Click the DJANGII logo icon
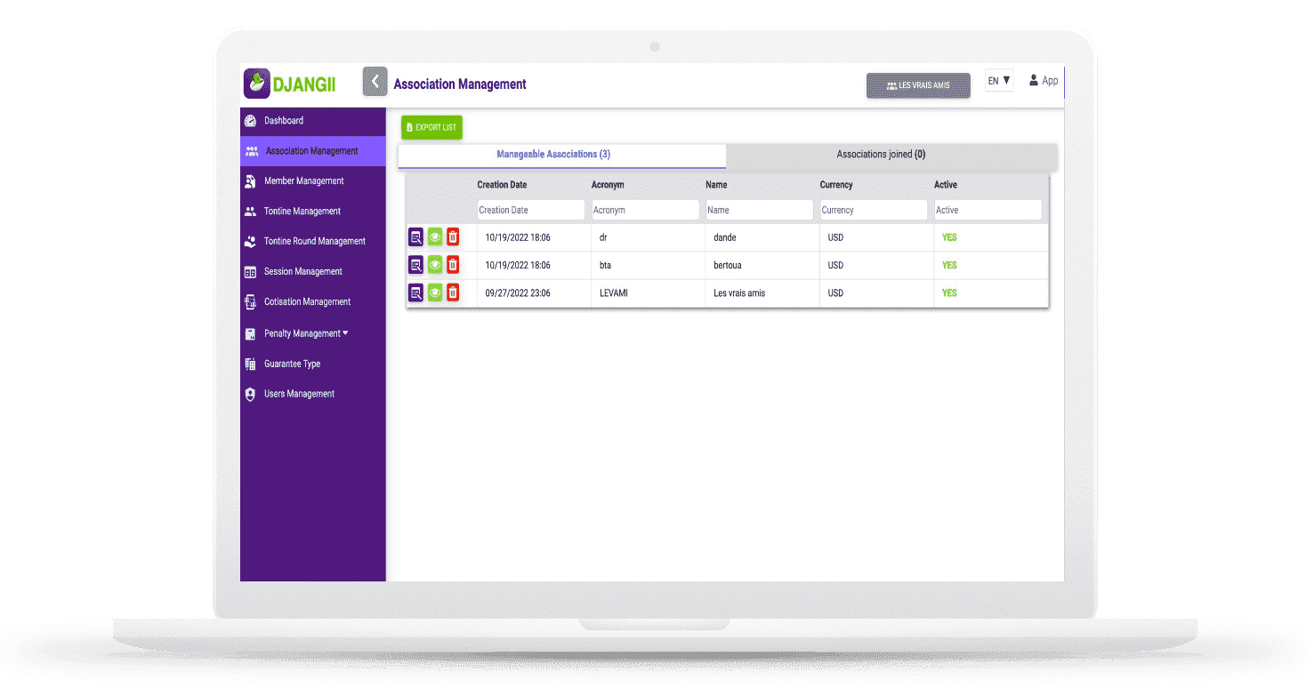The image size is (1306, 689). (256, 84)
